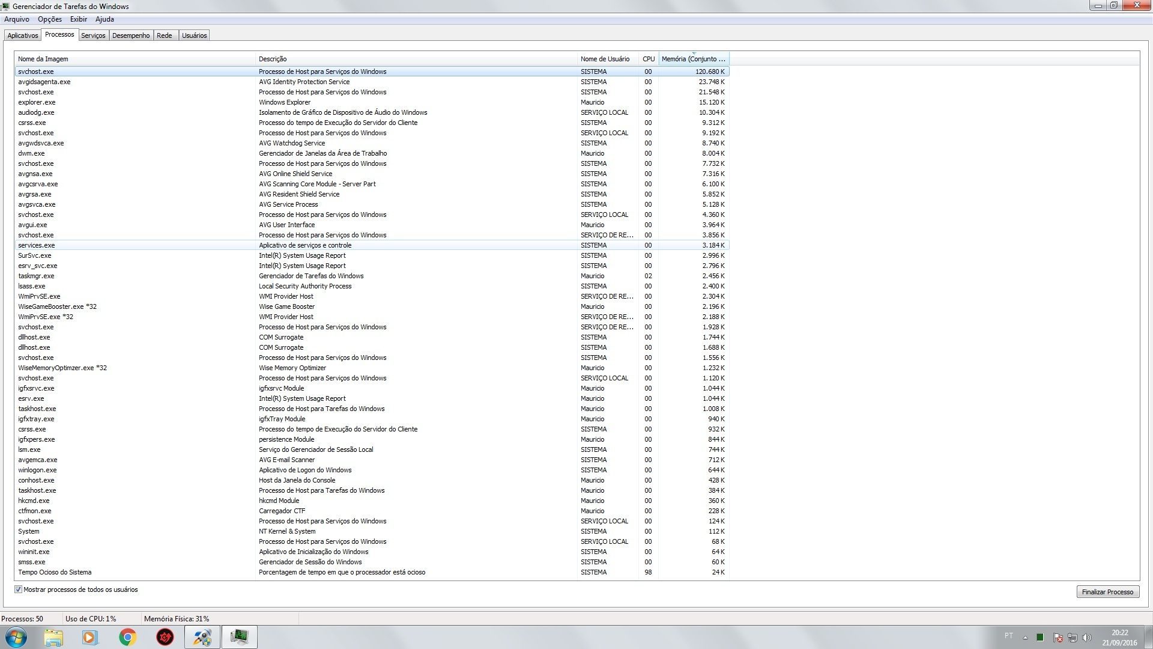Image resolution: width=1153 pixels, height=649 pixels.
Task: Click the PT language indicator
Action: pyautogui.click(x=1009, y=636)
